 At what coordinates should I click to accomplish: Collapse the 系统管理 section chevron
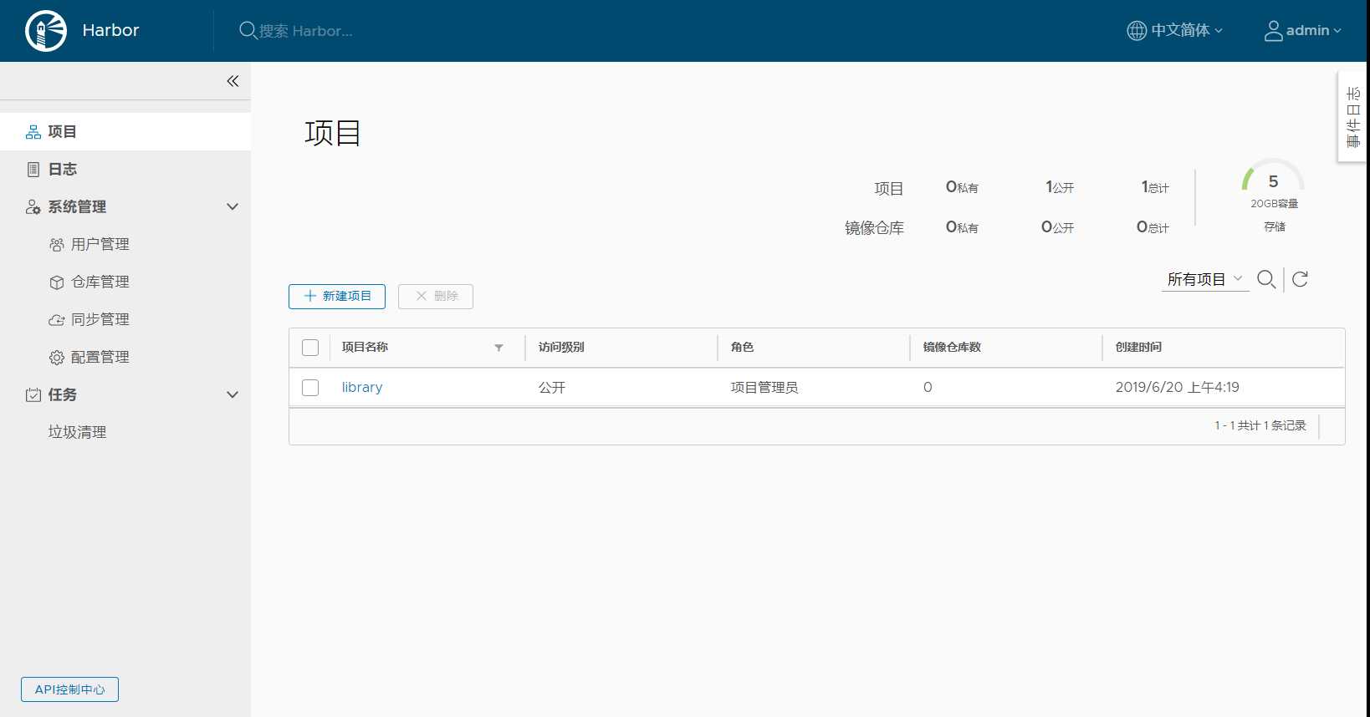point(233,207)
